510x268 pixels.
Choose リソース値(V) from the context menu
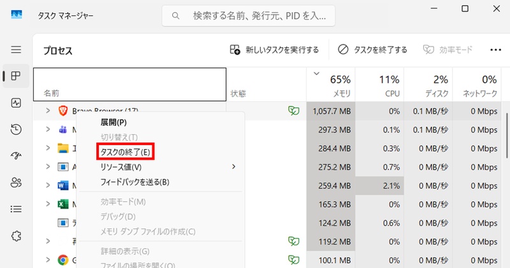point(161,167)
